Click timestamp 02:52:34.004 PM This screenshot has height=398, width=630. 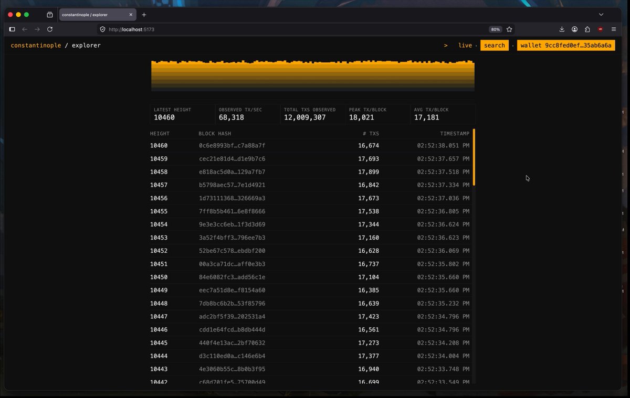tap(444, 356)
